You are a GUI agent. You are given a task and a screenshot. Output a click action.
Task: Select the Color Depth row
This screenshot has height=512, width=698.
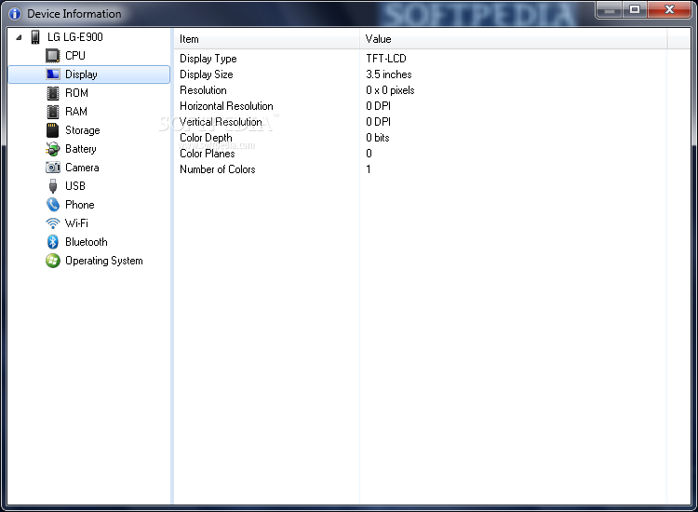[x=421, y=138]
